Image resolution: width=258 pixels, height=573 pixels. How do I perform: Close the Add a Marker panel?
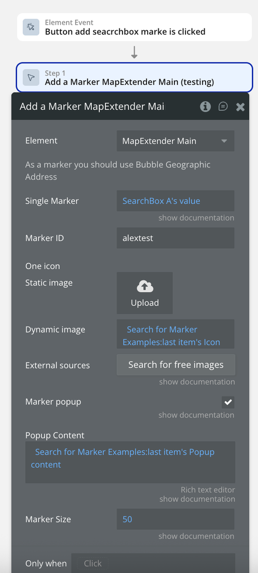(240, 107)
